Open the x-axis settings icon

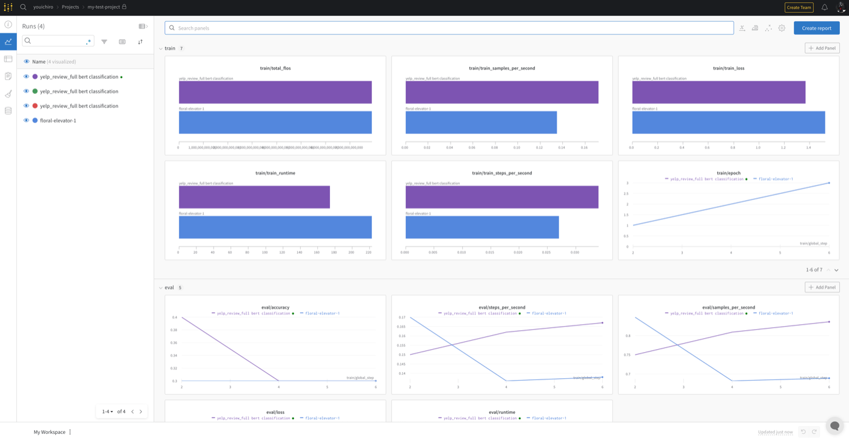742,28
